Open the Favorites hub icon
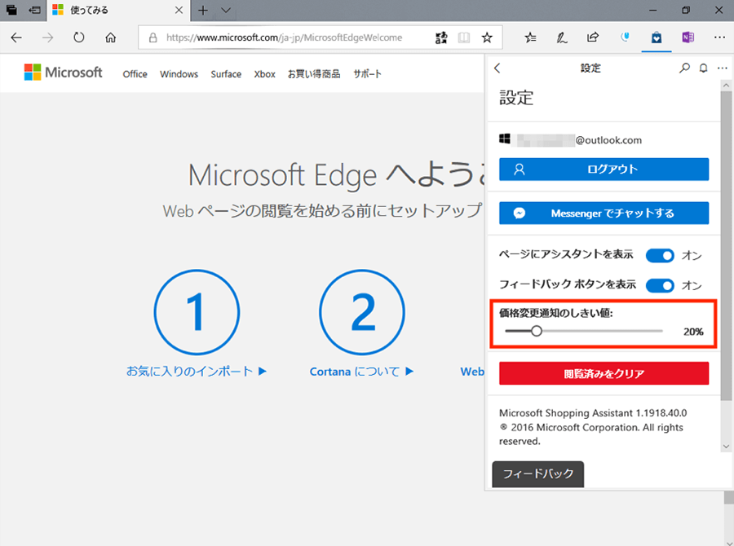 click(x=531, y=37)
